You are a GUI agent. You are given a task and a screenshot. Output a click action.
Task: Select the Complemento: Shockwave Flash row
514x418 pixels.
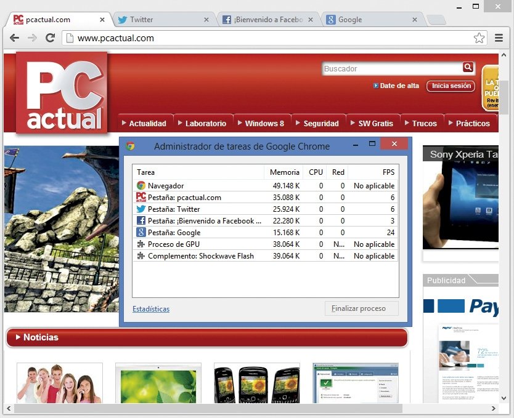pos(265,256)
